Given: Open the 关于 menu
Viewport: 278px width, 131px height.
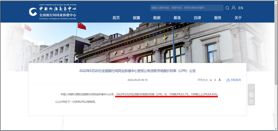Looking at the screenshot, I should (238, 18).
